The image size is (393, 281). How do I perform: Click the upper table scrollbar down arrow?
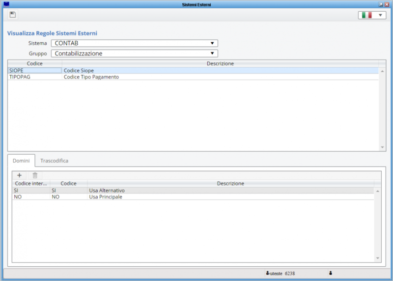382,147
